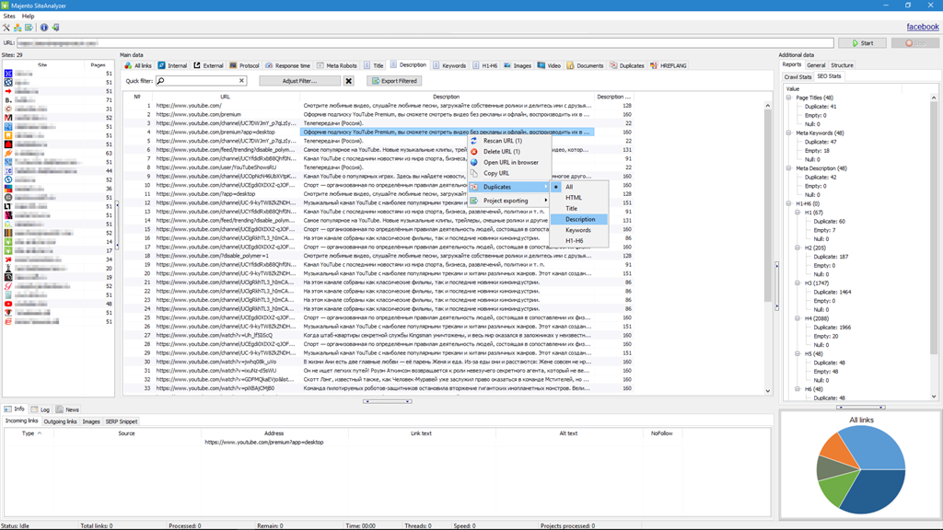Screen dimensions: 943x530
Task: Click the Documents tab icon
Action: (x=570, y=65)
